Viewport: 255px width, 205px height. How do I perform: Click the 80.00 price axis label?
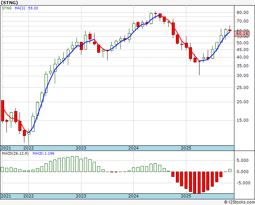[243, 12]
